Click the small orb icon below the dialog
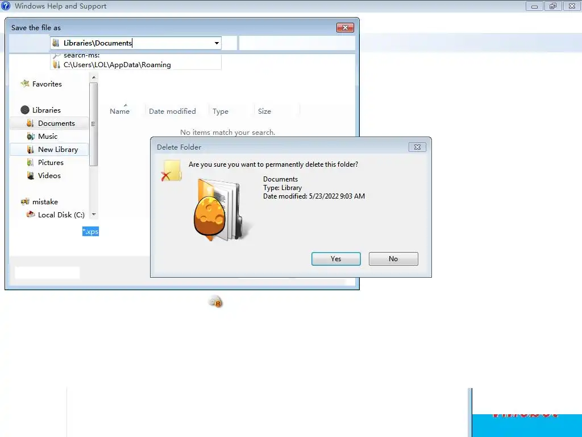Viewport: 582px width, 437px height. tap(216, 302)
